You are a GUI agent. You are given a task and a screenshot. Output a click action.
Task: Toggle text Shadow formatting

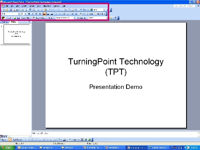40,14
